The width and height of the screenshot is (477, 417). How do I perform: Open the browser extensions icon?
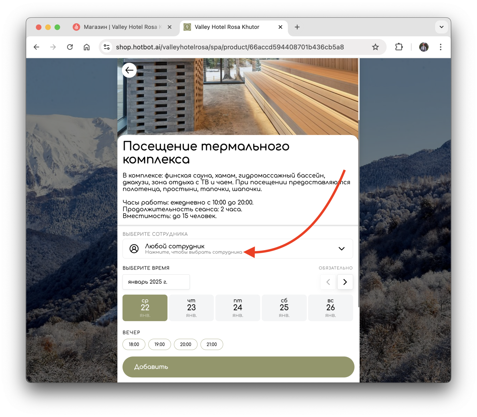click(x=399, y=47)
